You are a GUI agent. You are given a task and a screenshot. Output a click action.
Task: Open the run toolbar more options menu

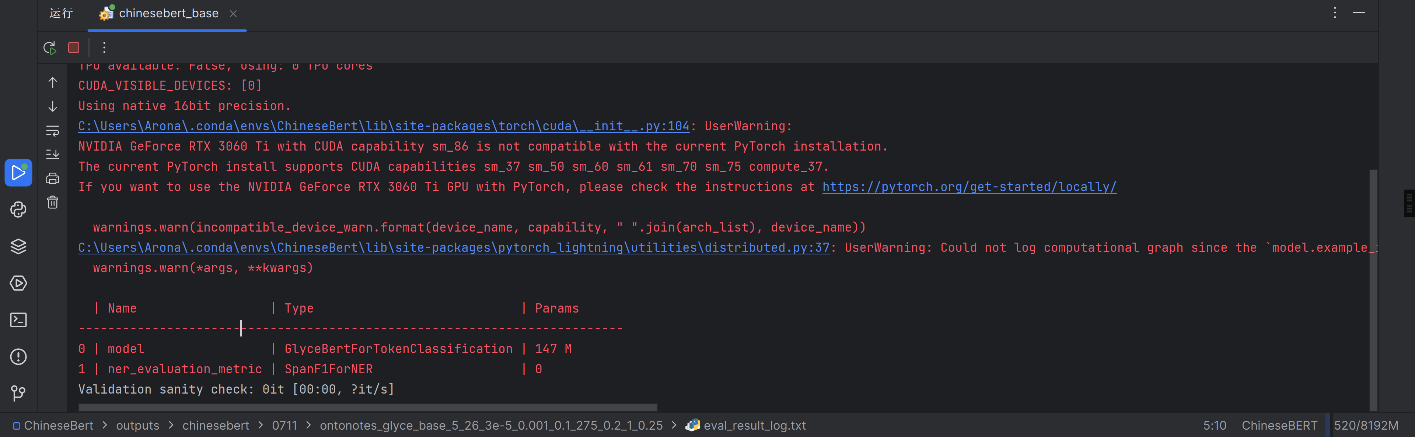(x=104, y=48)
